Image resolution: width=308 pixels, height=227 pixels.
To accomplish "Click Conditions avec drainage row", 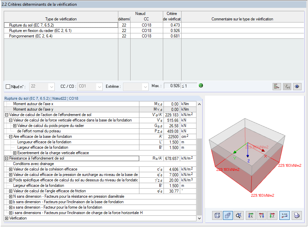I will (100, 164).
